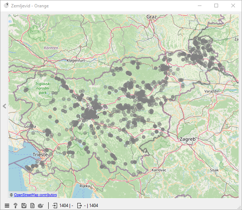Minimize the Zemljevid window

pos(200,6)
